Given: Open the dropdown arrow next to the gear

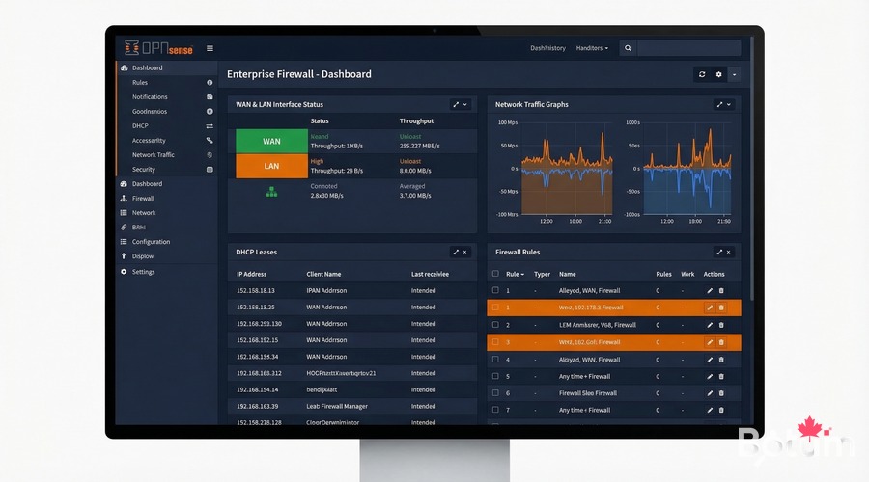Looking at the screenshot, I should click(x=735, y=74).
